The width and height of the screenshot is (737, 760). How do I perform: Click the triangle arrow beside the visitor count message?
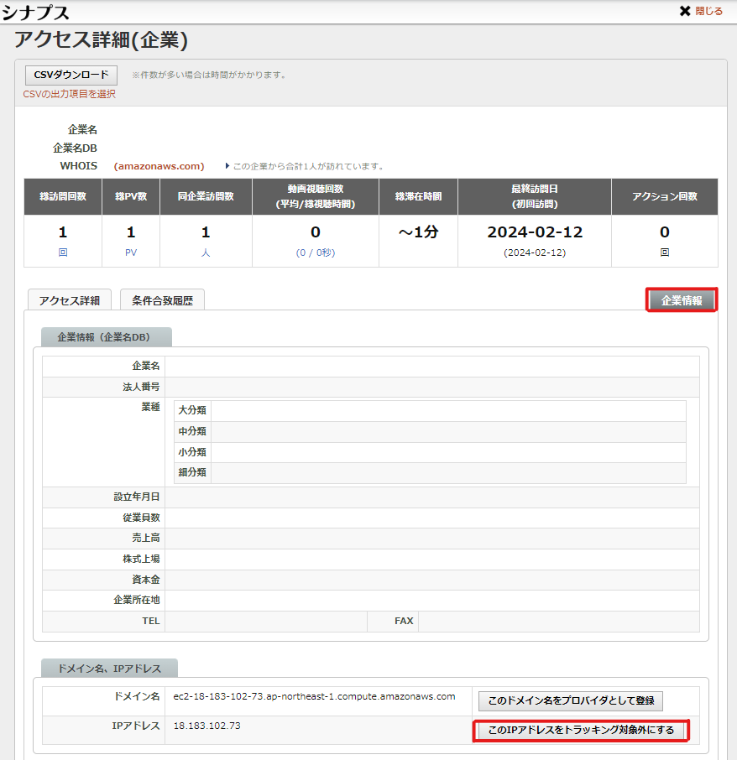[x=227, y=166]
